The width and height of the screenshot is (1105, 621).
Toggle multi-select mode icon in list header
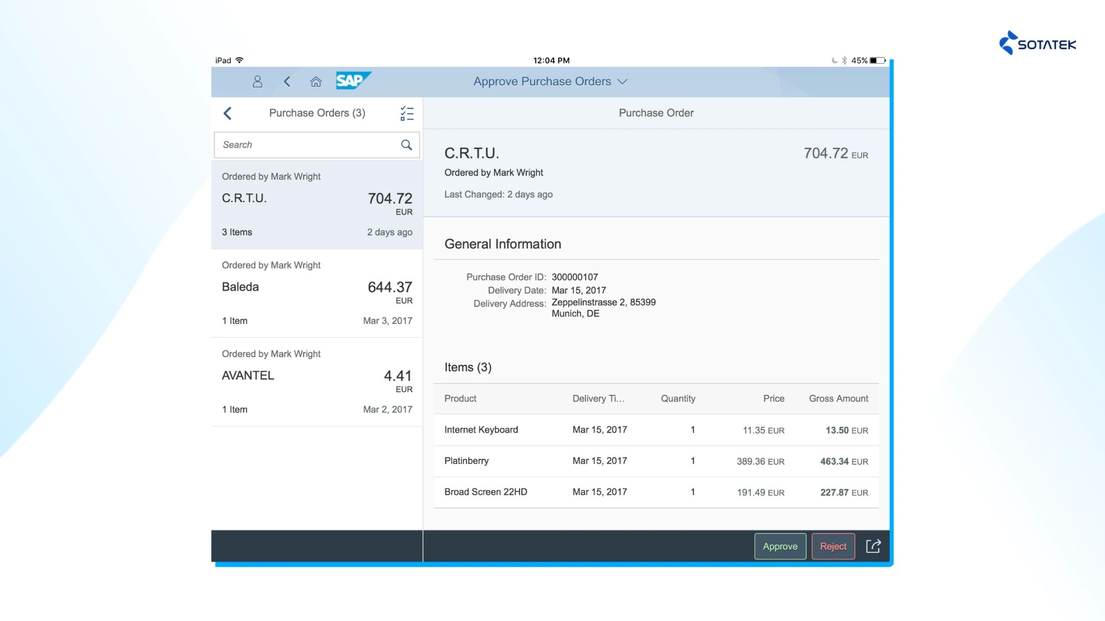pyautogui.click(x=407, y=113)
